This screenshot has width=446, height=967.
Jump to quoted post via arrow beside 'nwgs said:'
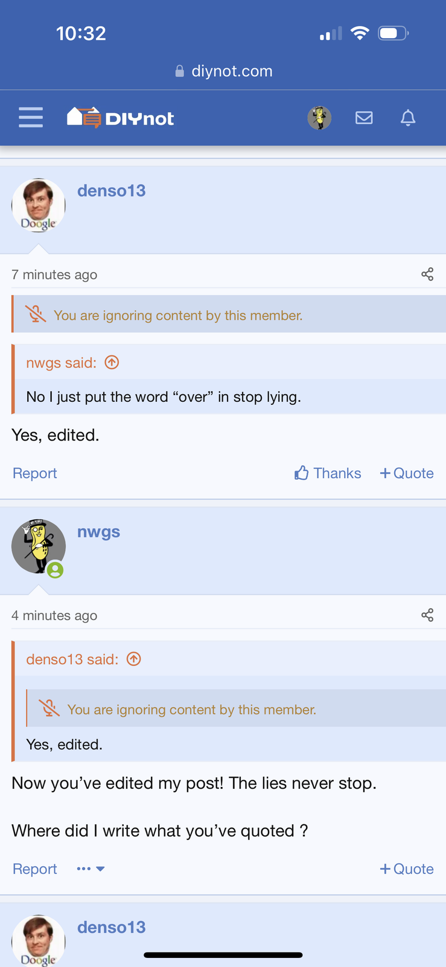pyautogui.click(x=111, y=362)
